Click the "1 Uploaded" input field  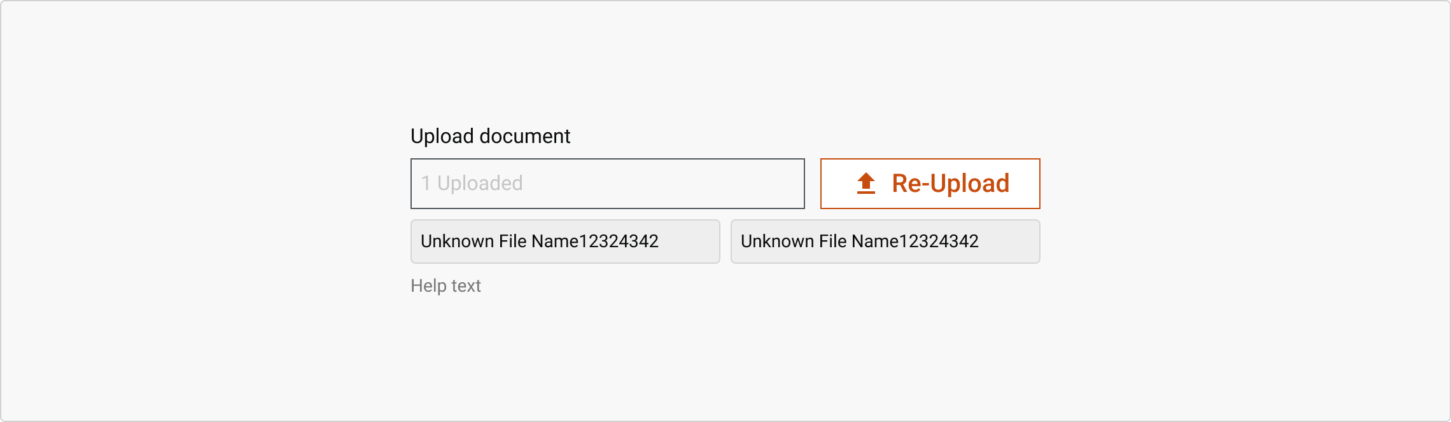point(607,184)
